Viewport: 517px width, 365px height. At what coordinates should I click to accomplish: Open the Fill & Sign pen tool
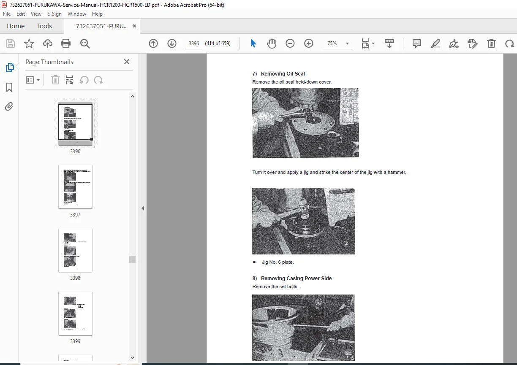click(x=454, y=43)
